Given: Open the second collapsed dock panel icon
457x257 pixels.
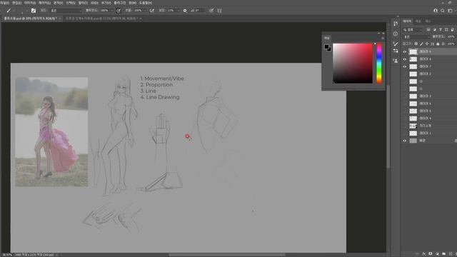Looking at the screenshot, I should tap(396, 34).
